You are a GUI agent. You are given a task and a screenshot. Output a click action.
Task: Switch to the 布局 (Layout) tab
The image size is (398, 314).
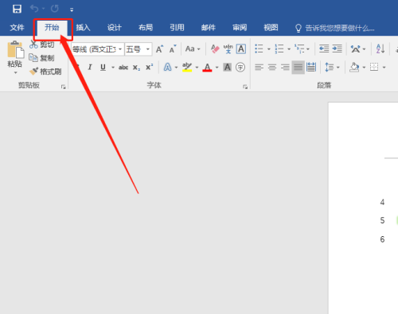(146, 27)
